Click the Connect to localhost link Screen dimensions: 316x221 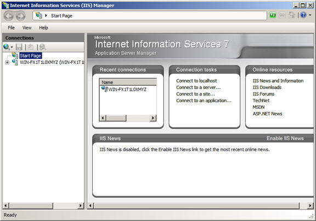tap(196, 81)
